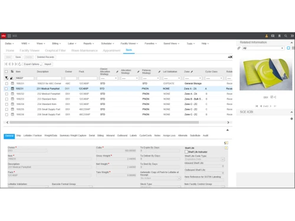The image size is (295, 221).
Task: Open Cycle Class filter dropdown
Action: point(214,78)
